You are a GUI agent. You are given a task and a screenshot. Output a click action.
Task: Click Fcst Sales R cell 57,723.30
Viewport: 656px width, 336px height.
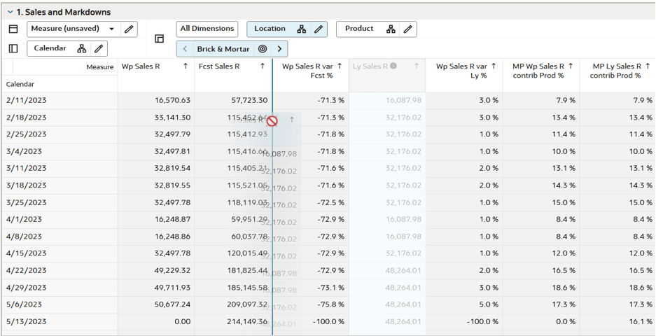pyautogui.click(x=233, y=100)
